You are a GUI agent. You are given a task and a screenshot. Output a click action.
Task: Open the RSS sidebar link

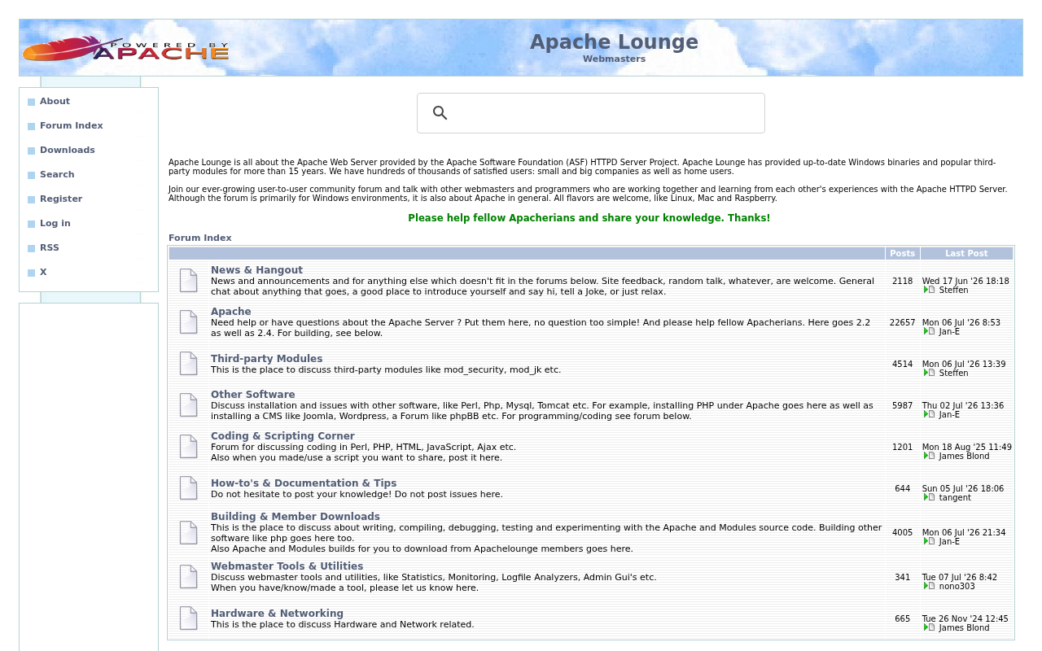(50, 248)
